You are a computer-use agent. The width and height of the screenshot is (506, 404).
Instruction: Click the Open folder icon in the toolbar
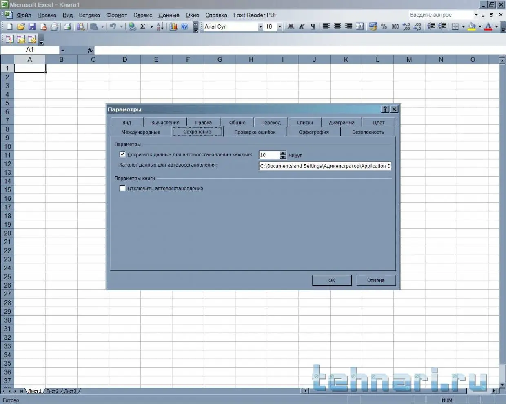click(x=21, y=26)
